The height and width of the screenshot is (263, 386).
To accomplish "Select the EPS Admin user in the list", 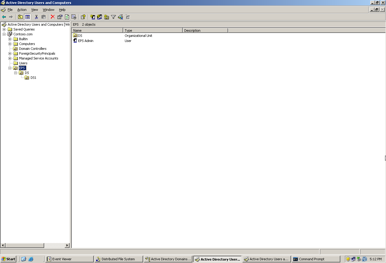I will click(86, 41).
